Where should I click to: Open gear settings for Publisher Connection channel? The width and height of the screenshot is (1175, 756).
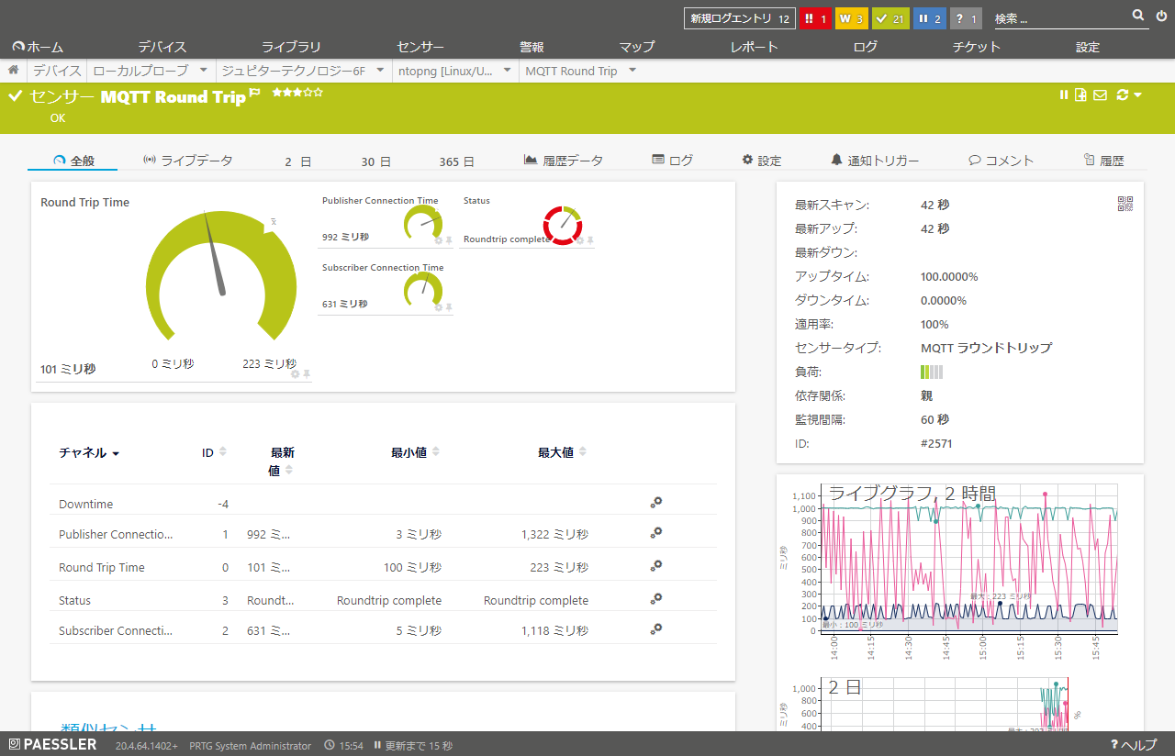pyautogui.click(x=656, y=532)
